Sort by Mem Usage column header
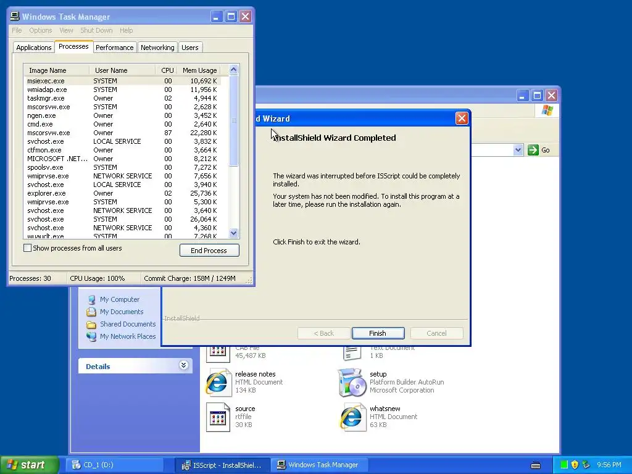The width and height of the screenshot is (632, 474). point(199,70)
